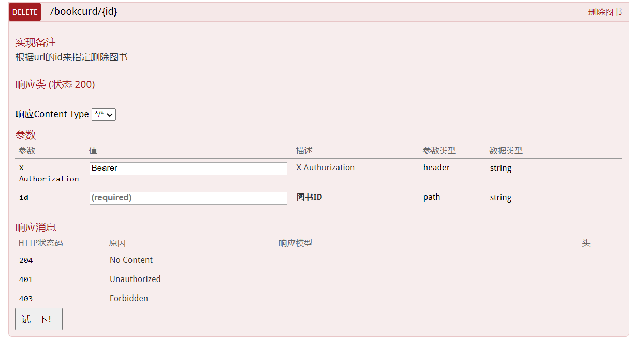Click the red 参数 section heading

click(25, 135)
